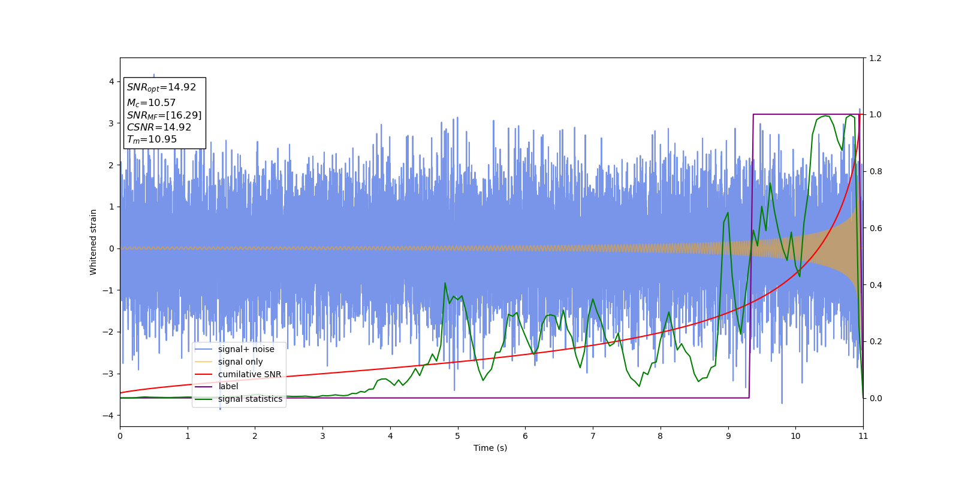Screen dimensions: 959x479
Task: Click the SNRopt=14.92 annotation text
Action: (x=161, y=87)
